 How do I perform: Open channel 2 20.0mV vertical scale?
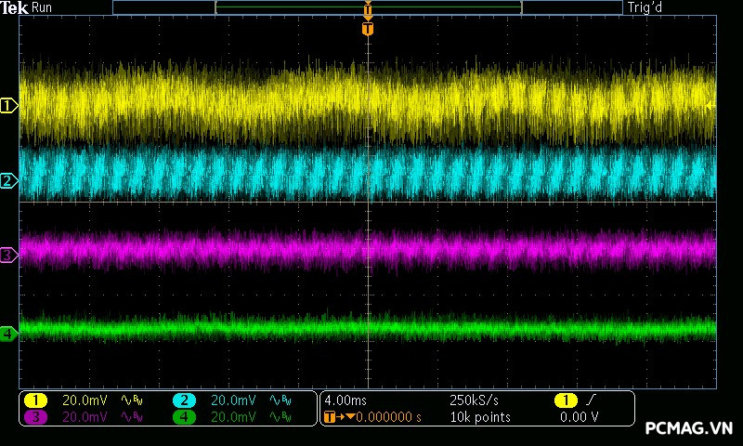pos(234,400)
